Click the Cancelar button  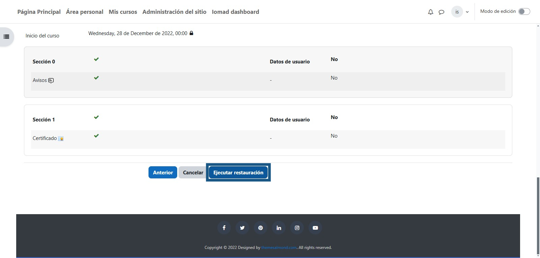pyautogui.click(x=193, y=172)
